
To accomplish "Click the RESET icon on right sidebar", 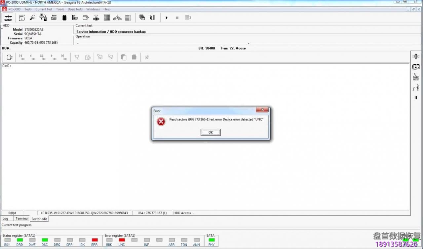I will tap(416, 77).
